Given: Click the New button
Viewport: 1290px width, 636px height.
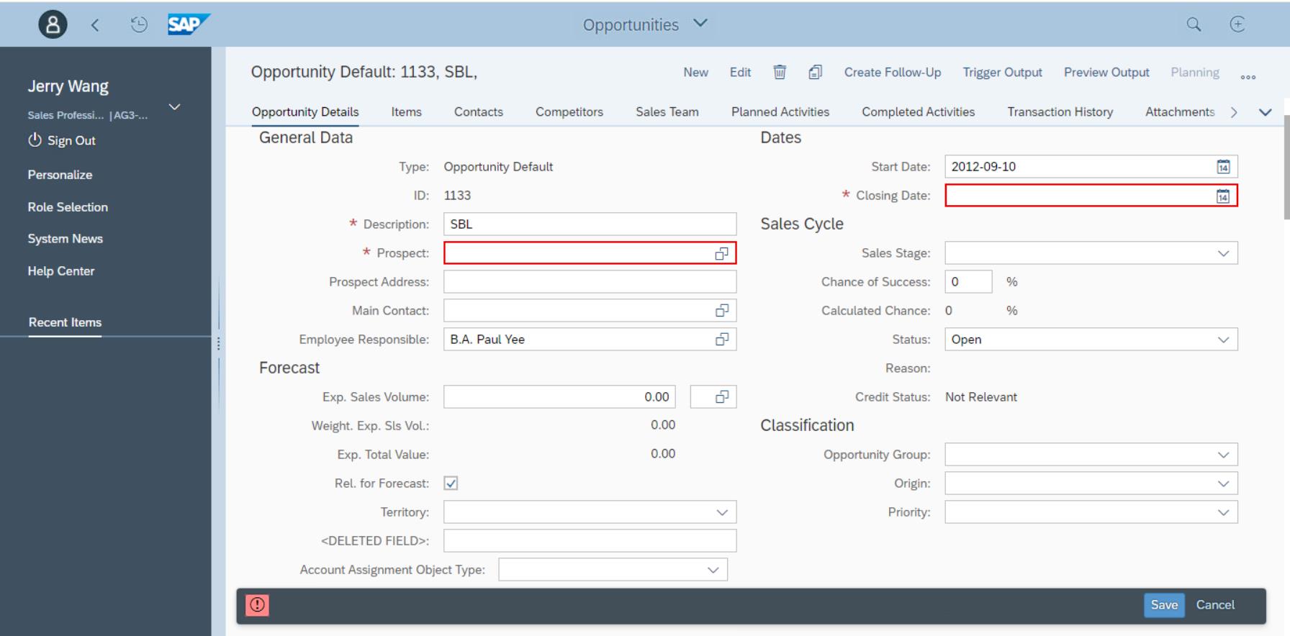Looking at the screenshot, I should coord(696,73).
